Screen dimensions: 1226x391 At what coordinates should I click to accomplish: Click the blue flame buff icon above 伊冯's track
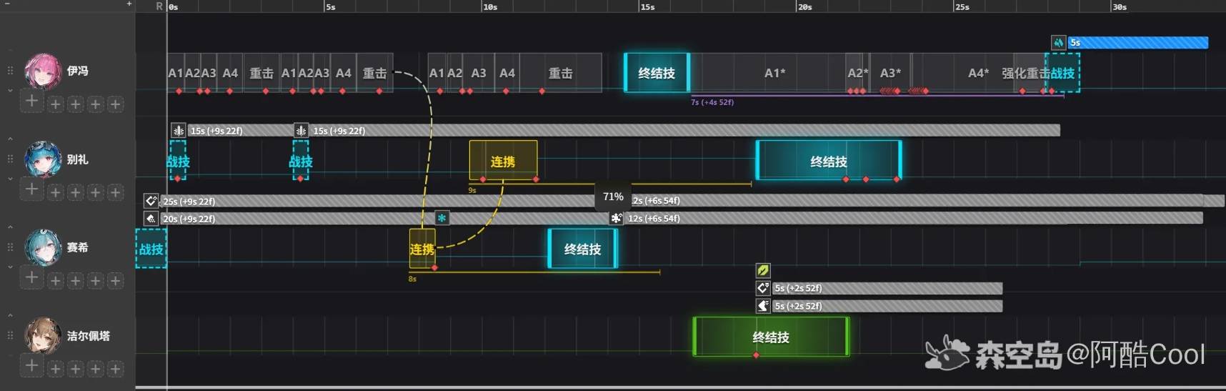click(1058, 43)
